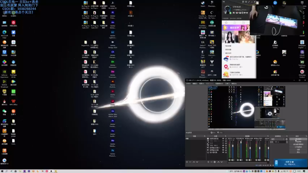308x173 pixels.
Task: Pop out the OBS Sources dock panel
Action: point(226,136)
